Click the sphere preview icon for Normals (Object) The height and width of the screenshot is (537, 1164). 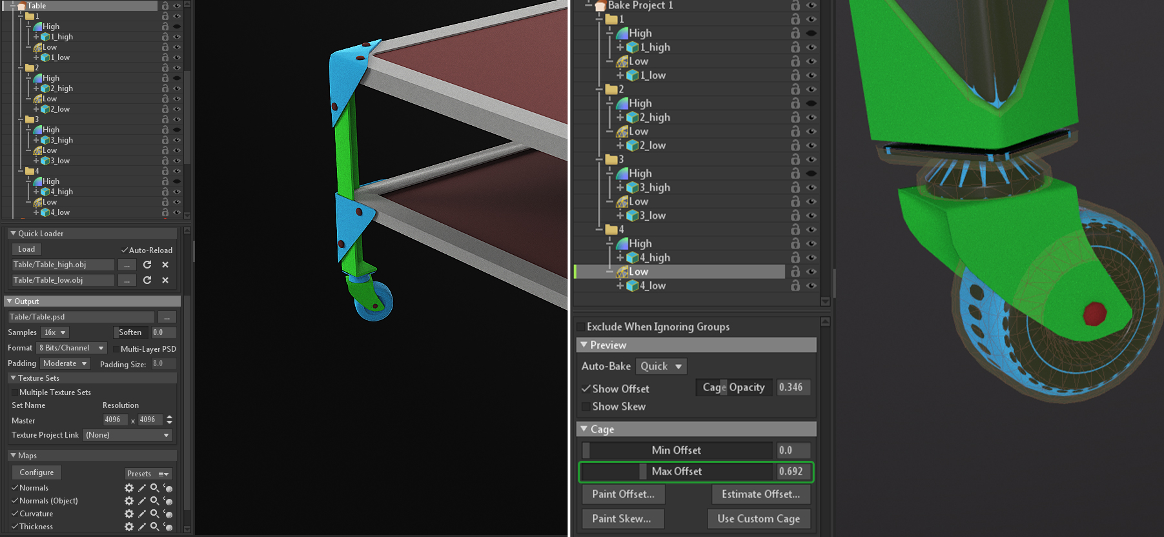168,501
